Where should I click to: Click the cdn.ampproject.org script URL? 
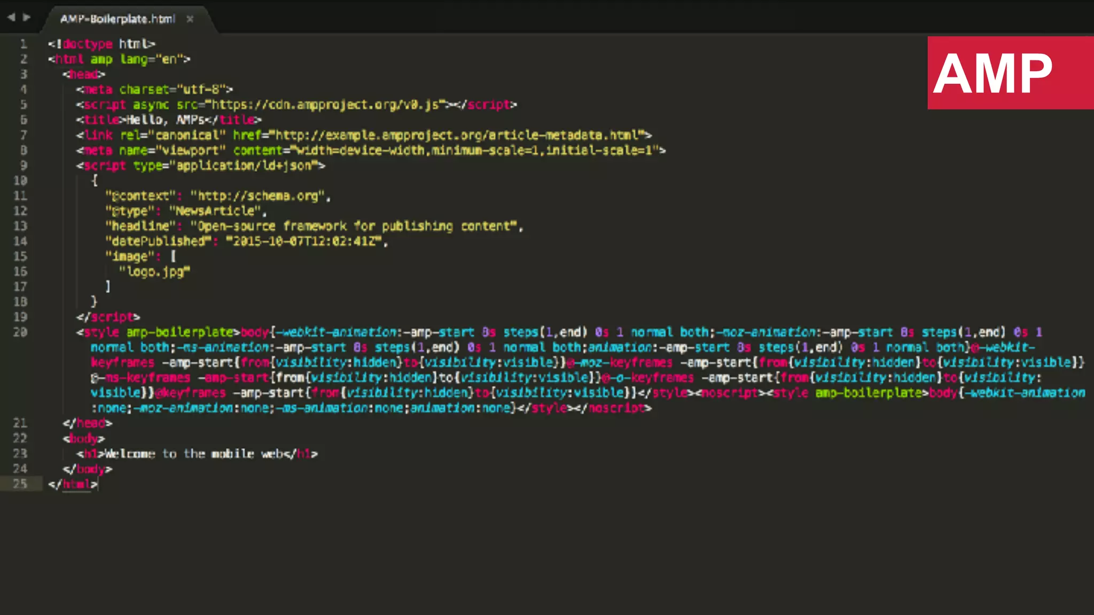(x=326, y=105)
